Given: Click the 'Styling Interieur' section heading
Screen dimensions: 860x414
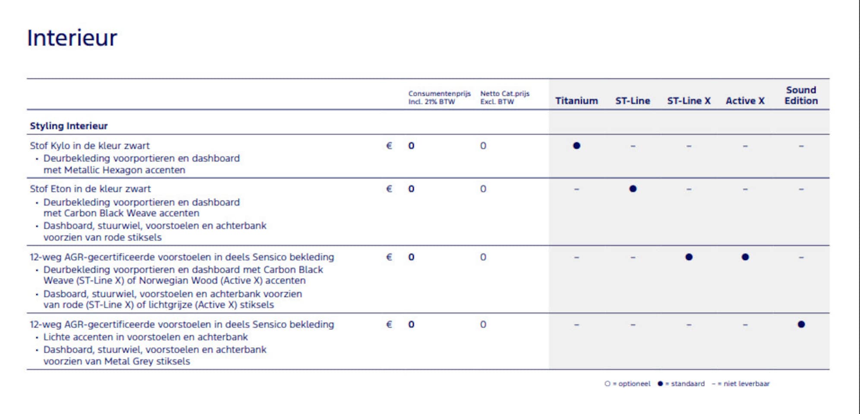Looking at the screenshot, I should click(x=69, y=126).
